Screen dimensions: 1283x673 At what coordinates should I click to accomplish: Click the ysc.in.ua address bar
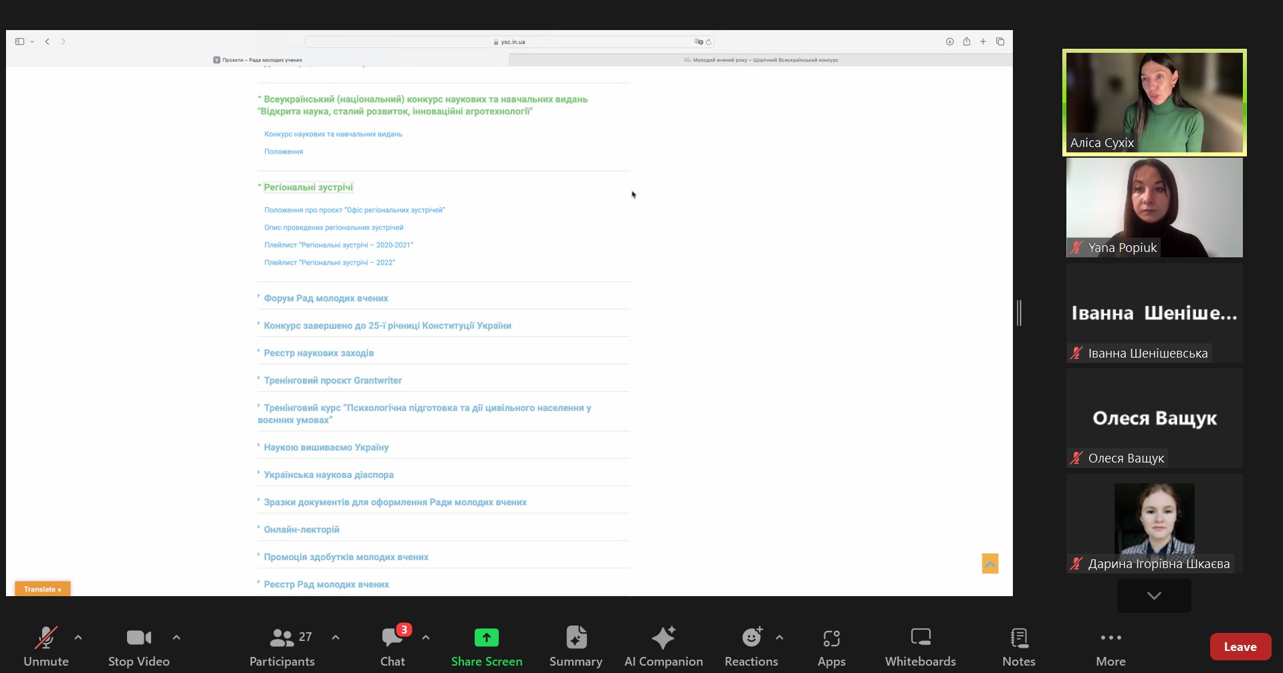click(509, 41)
